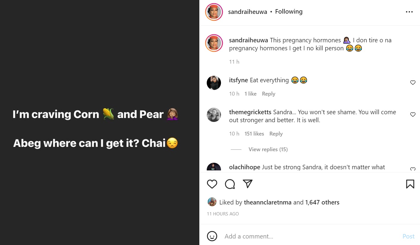
Task: Like themegricketts' comment
Action: 413,115
